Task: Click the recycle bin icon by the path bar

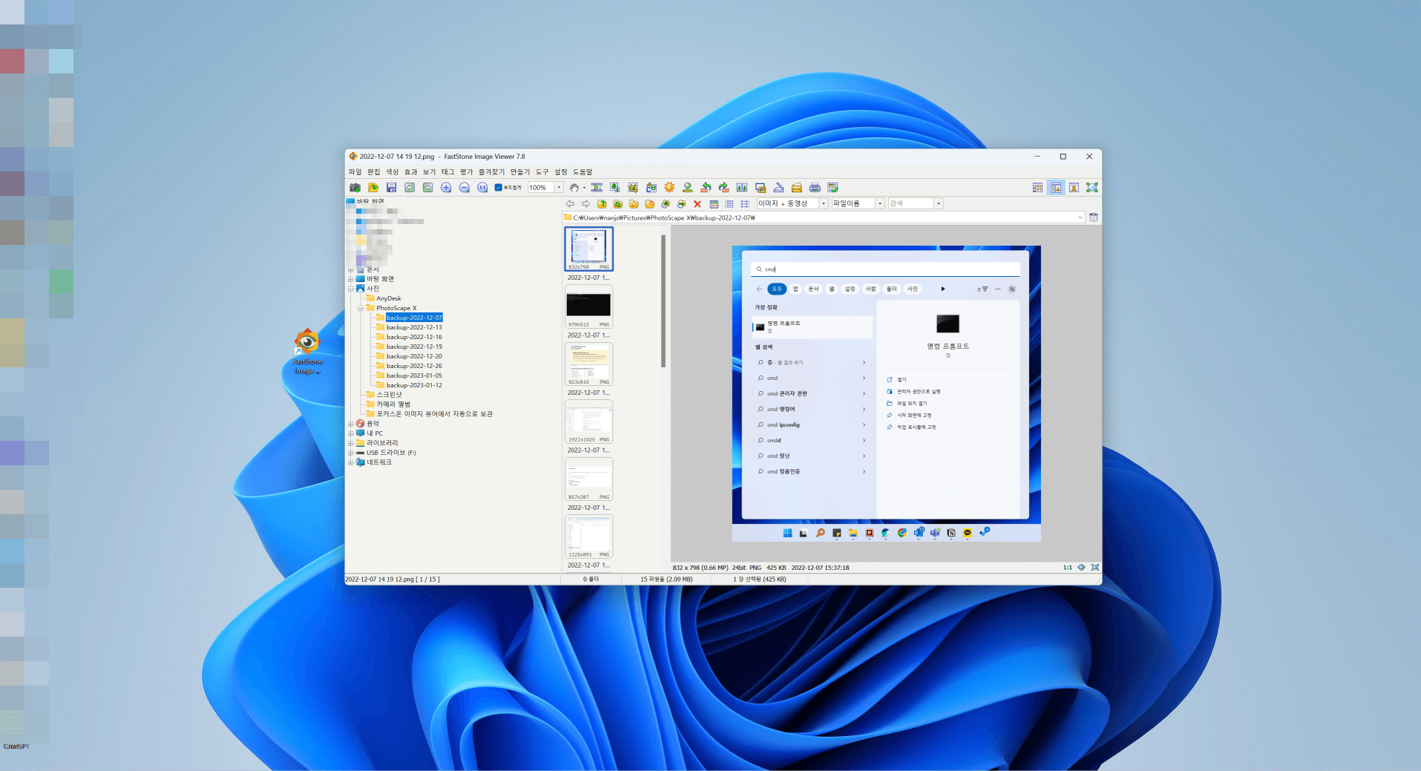Action: point(1093,217)
